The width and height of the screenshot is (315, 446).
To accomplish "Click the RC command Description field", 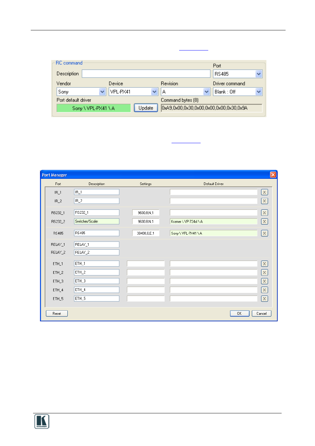I will coord(146,74).
